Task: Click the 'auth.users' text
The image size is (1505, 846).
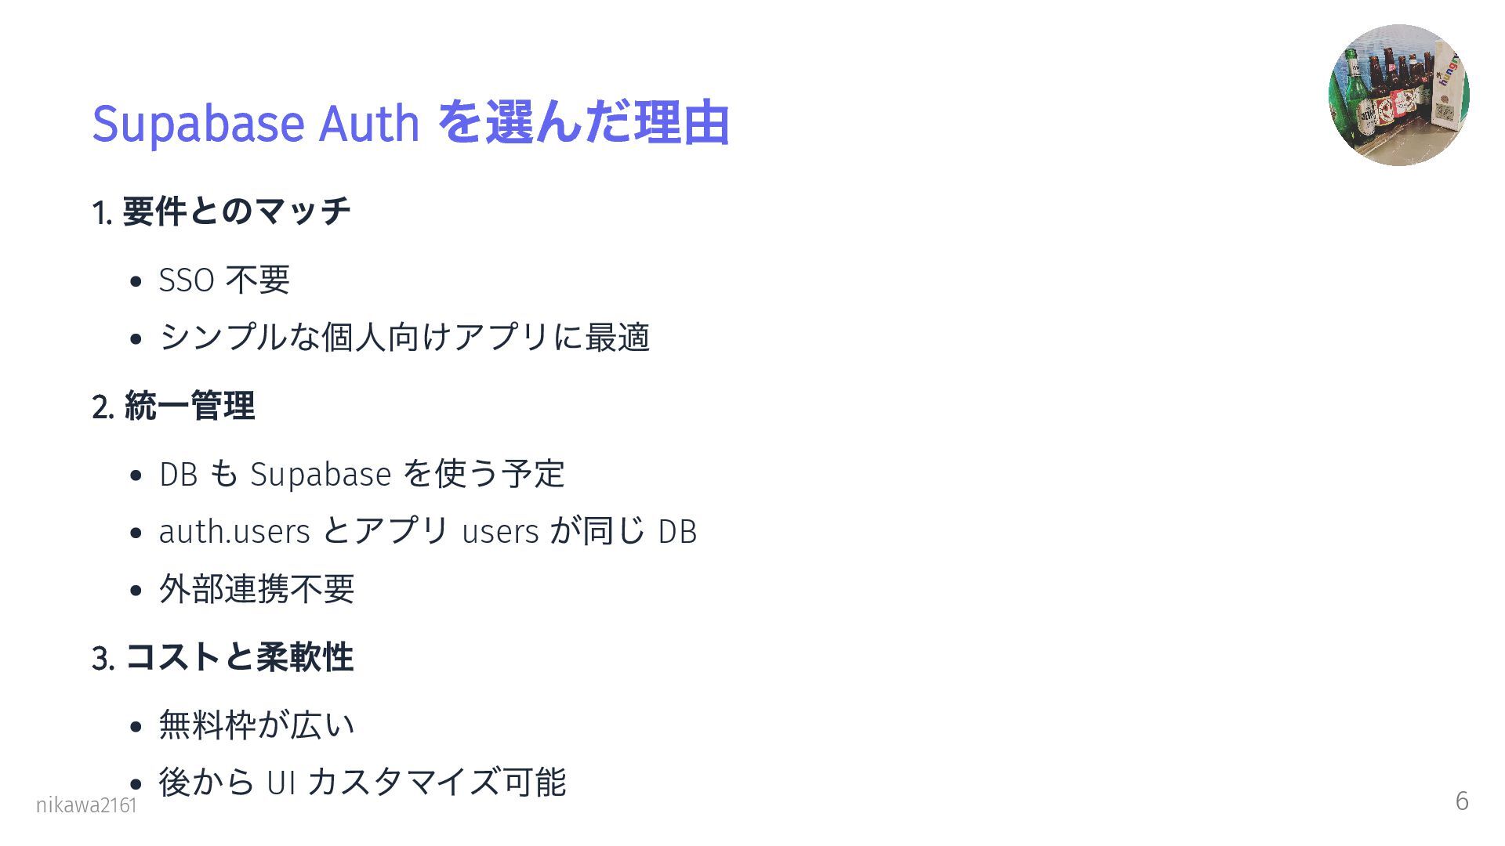Action: pyautogui.click(x=234, y=532)
